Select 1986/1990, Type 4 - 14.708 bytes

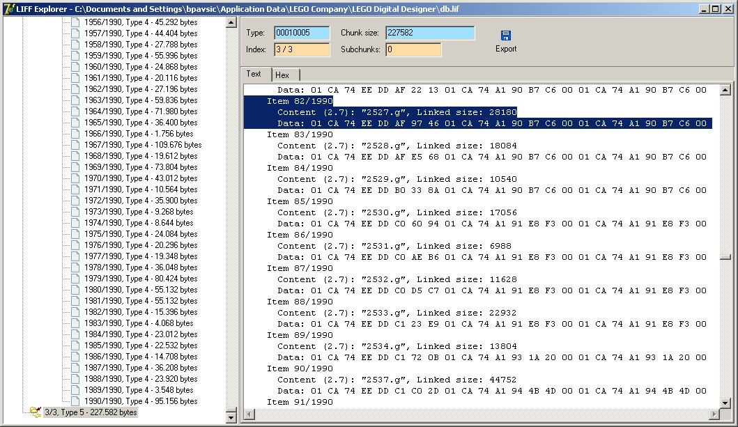click(141, 357)
